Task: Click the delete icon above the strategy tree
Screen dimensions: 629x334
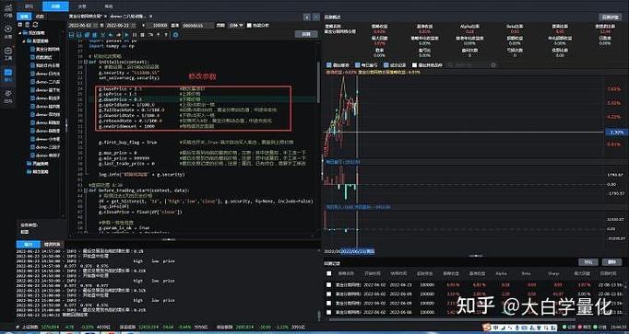Action: point(28,25)
